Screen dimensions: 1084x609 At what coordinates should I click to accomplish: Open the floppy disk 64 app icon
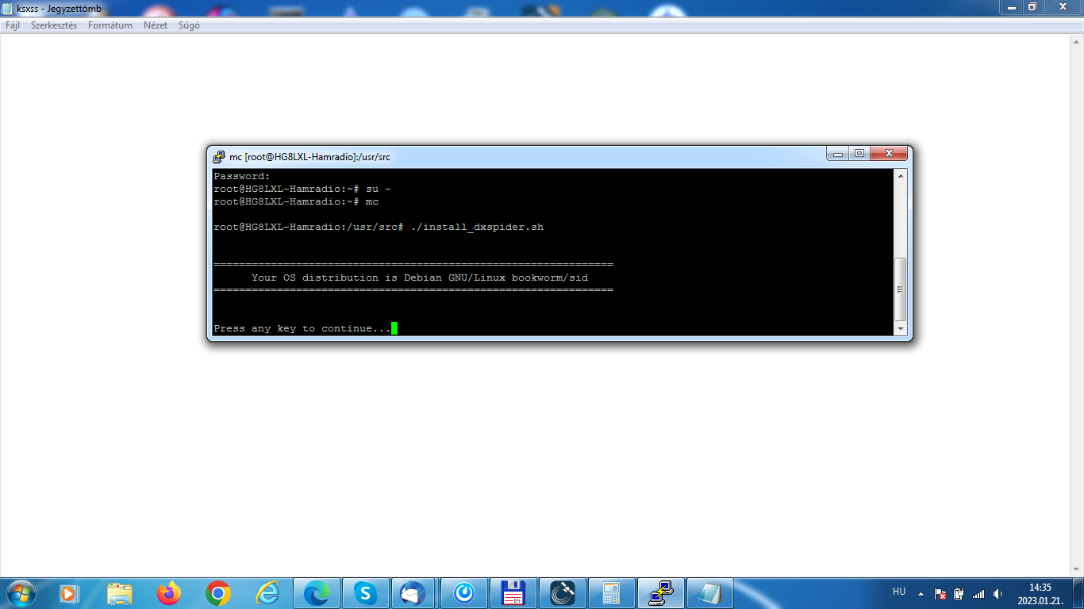tap(513, 592)
